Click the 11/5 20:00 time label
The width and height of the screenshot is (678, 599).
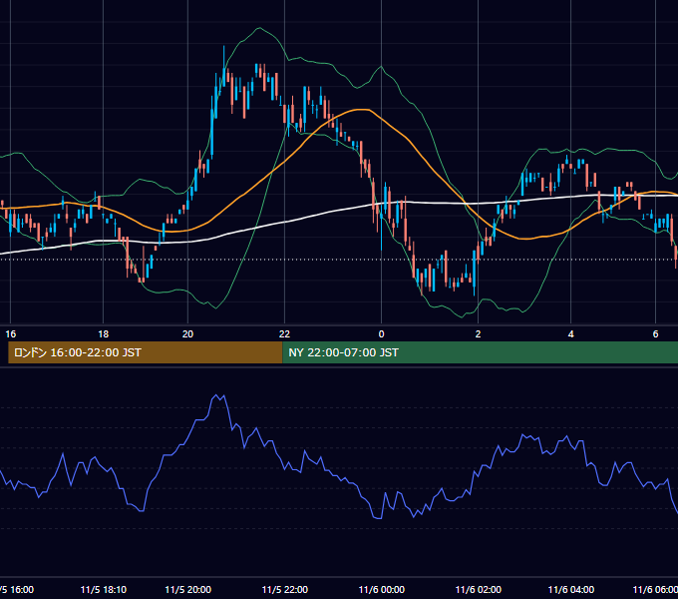tap(188, 589)
